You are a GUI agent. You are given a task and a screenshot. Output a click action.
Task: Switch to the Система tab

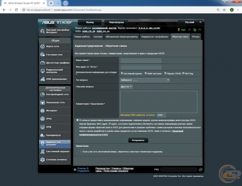point(98,36)
